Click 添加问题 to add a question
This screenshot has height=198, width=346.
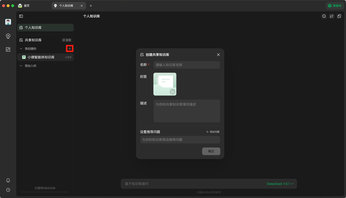pos(213,132)
